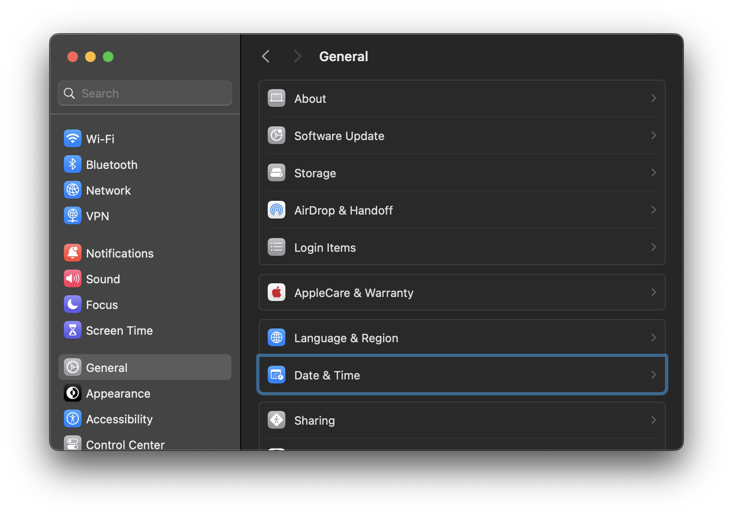This screenshot has height=516, width=733.
Task: Open the Notifications bell icon
Action: coord(73,253)
